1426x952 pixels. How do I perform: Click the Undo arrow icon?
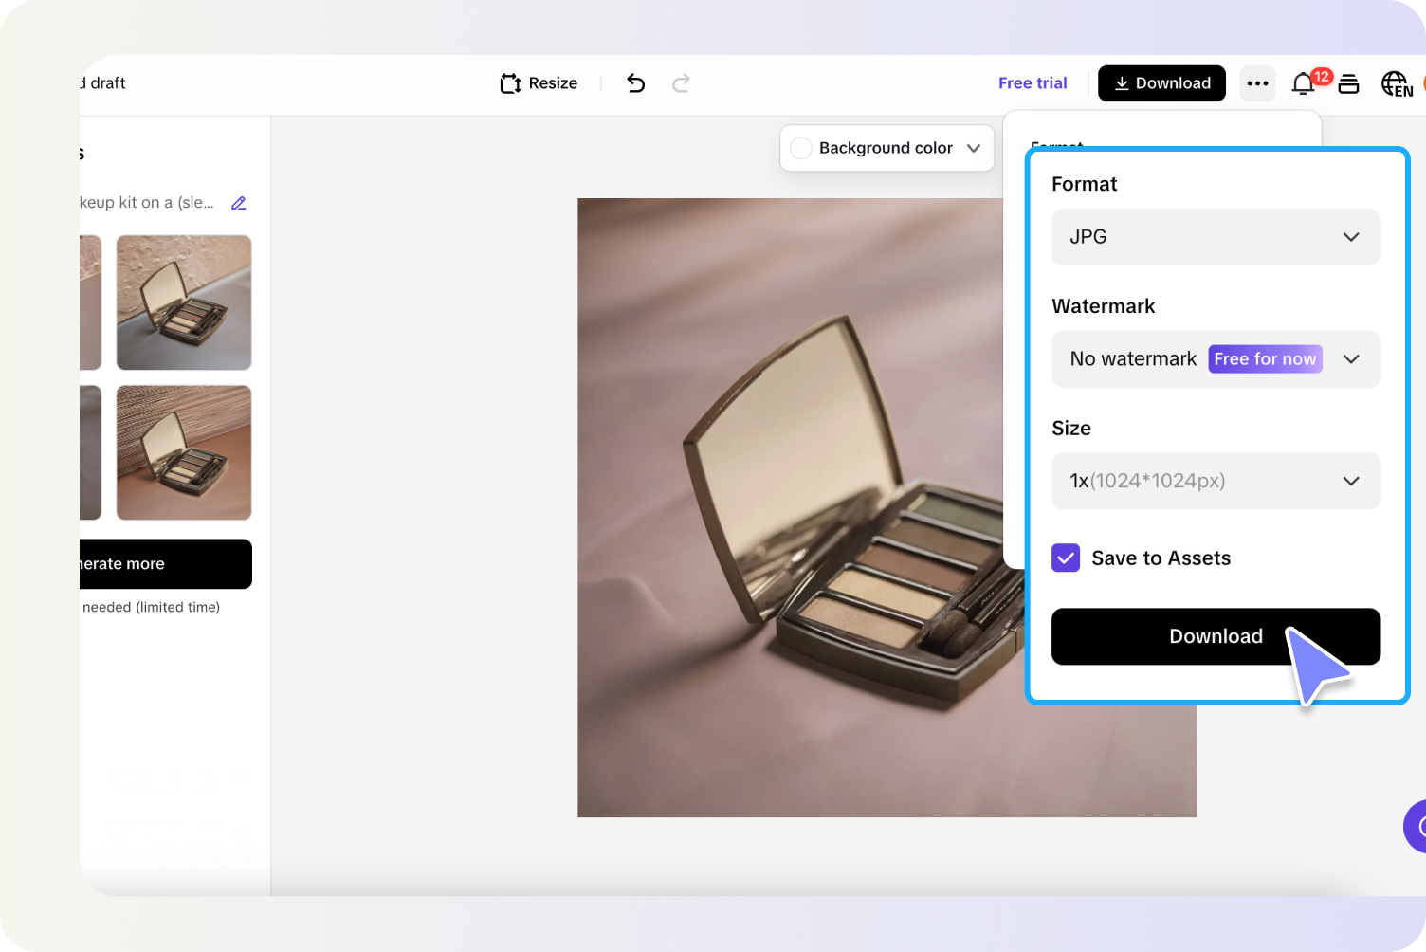pos(635,83)
